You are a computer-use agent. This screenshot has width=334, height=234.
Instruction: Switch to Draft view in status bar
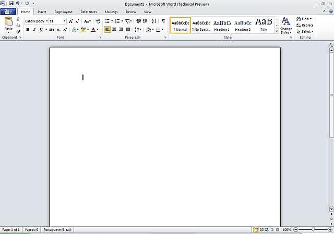(277, 229)
